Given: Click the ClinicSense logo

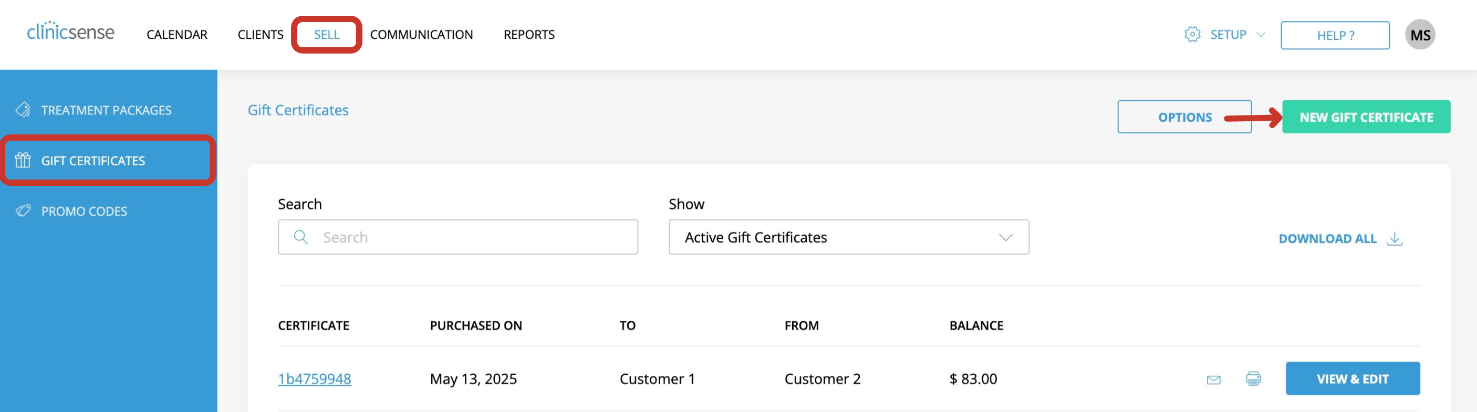Looking at the screenshot, I should [x=70, y=31].
